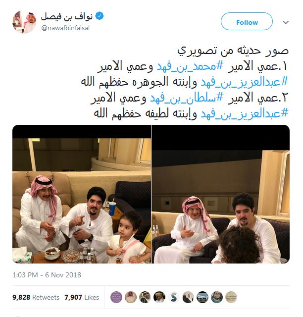Open the beige calligraphy liker avatar
Image resolution: width=303 pixels, height=317 pixels.
(x=231, y=297)
